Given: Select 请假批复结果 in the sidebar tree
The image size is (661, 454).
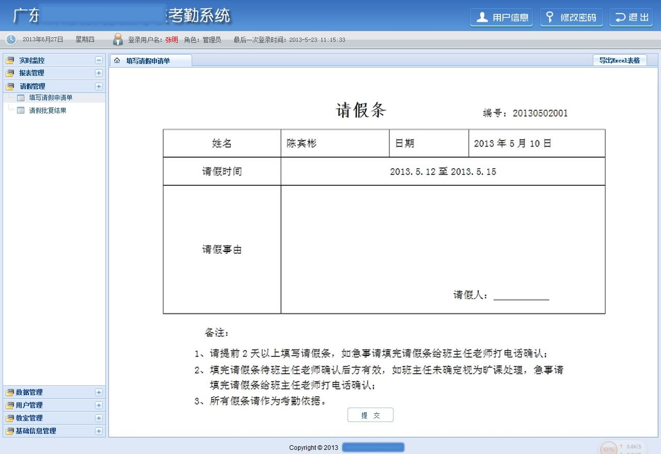Looking at the screenshot, I should coord(48,110).
